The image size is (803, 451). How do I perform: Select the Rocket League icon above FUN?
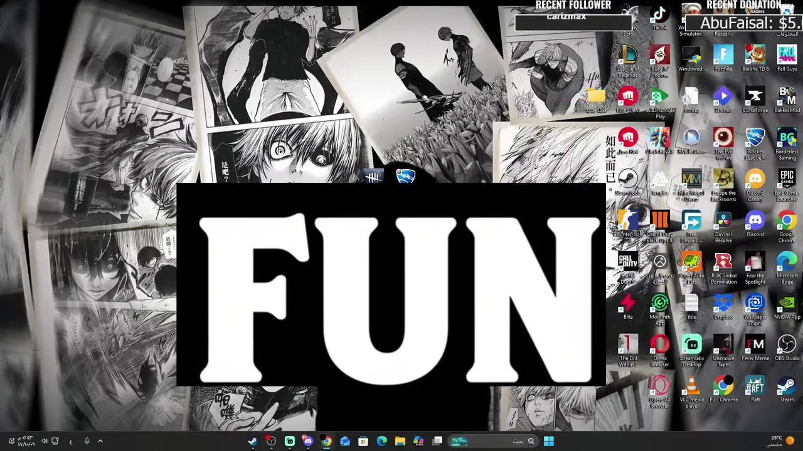(405, 176)
